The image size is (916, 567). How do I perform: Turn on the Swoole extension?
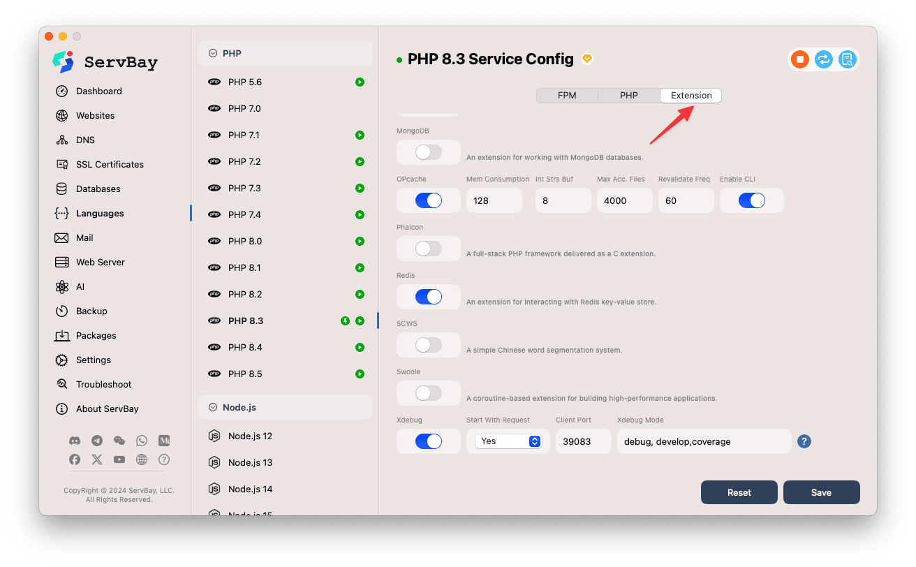[428, 393]
